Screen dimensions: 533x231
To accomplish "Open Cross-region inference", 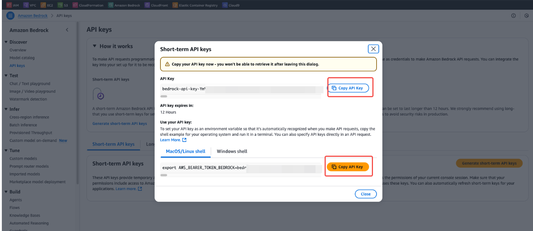I will [x=29, y=117].
